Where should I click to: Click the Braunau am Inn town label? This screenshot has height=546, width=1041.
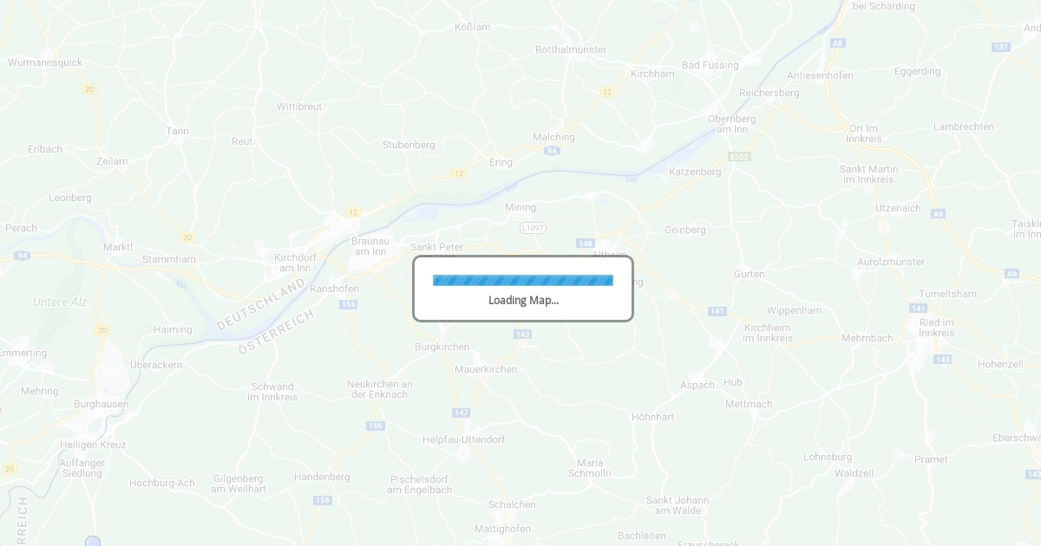(369, 246)
